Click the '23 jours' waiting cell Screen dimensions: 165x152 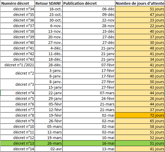[140, 20]
